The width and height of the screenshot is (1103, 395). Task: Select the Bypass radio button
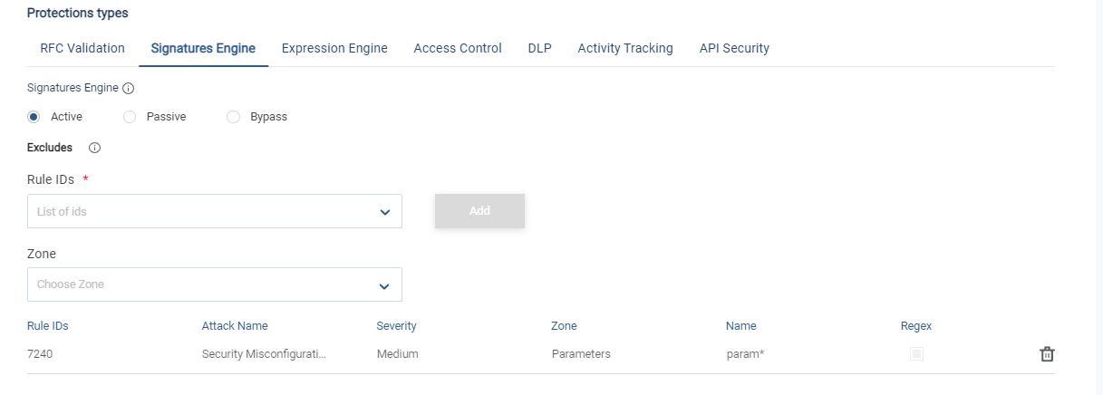point(233,117)
